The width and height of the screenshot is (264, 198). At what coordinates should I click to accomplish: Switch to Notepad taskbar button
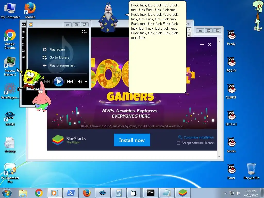coord(167,193)
